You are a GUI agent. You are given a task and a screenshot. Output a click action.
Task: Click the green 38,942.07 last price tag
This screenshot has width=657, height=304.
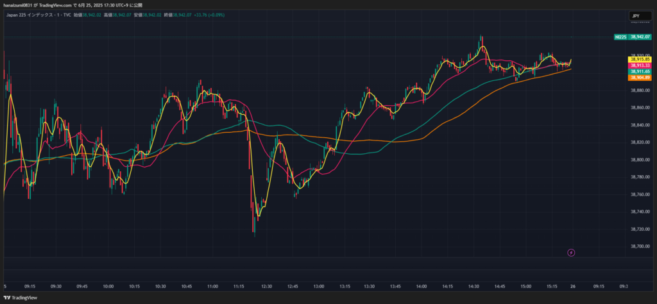pos(640,37)
